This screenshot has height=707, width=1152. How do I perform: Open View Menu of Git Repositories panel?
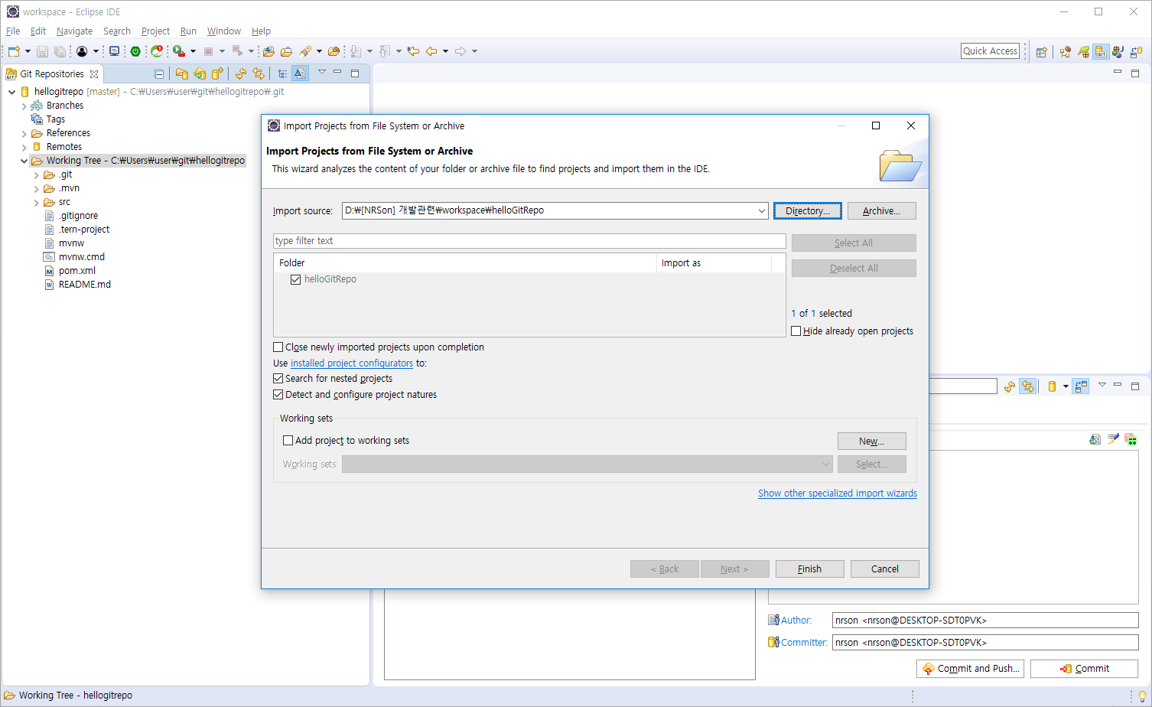pyautogui.click(x=322, y=73)
